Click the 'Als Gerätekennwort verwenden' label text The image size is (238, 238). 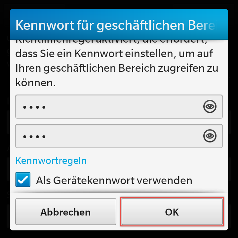(x=114, y=180)
